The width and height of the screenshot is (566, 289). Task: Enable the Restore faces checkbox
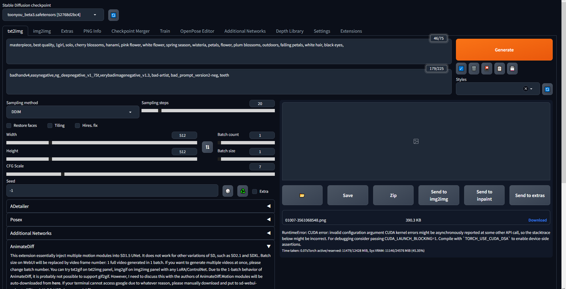(8, 125)
